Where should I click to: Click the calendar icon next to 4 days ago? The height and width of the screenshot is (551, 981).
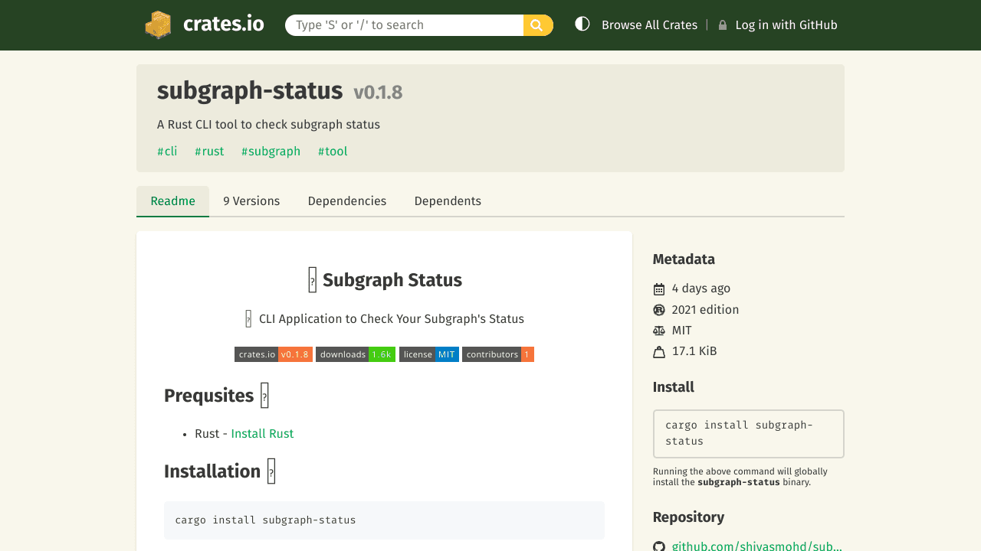[659, 289]
